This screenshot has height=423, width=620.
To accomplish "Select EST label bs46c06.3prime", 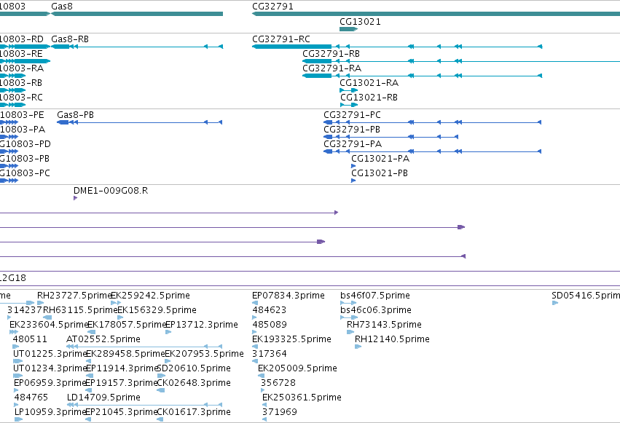I will (376, 310).
